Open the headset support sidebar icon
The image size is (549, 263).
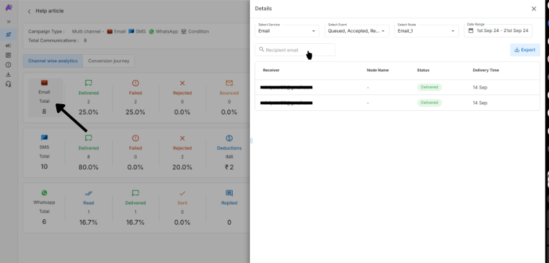click(x=8, y=84)
